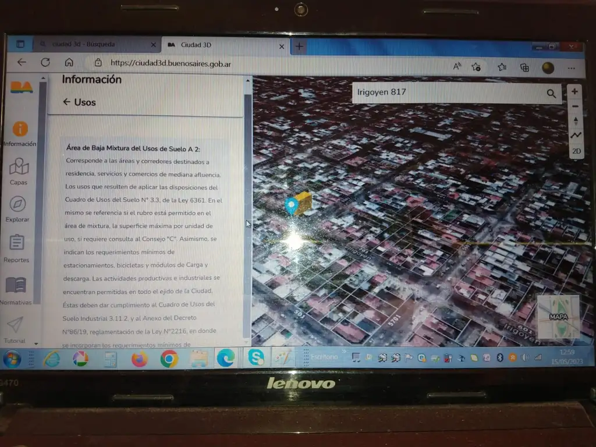Close the ciudad 3d - Búsqueda tab
The image size is (596, 447).
154,45
